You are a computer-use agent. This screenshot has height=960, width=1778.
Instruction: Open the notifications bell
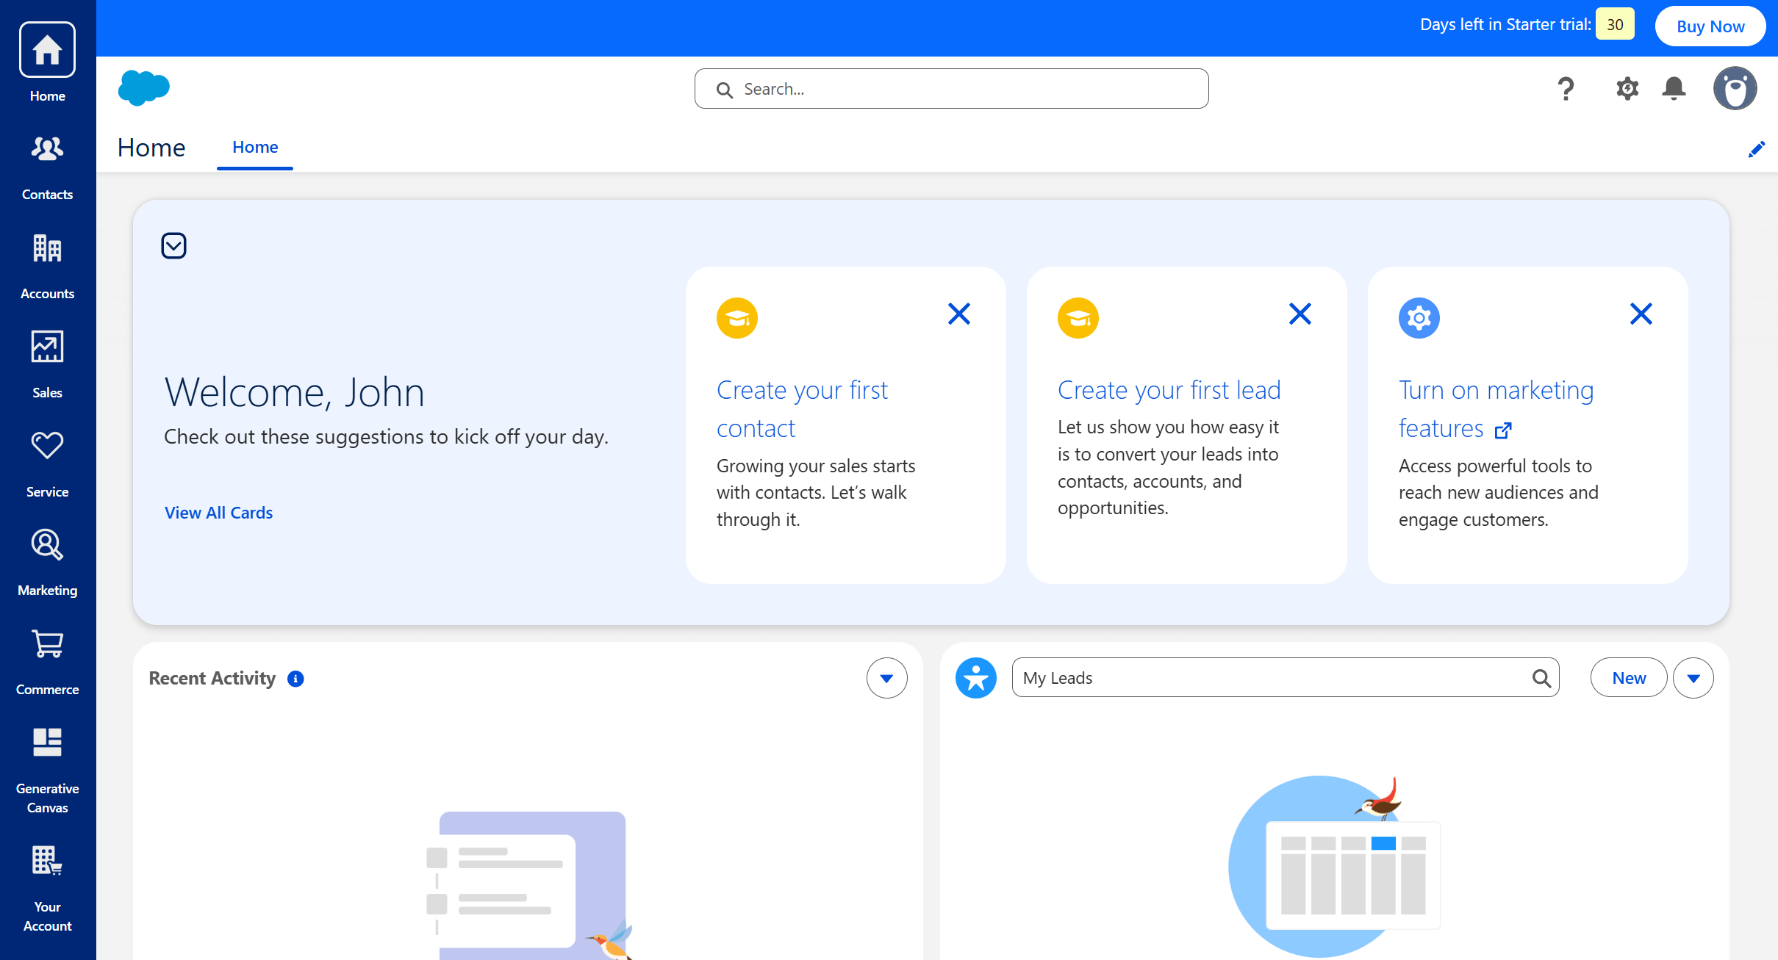coord(1674,88)
